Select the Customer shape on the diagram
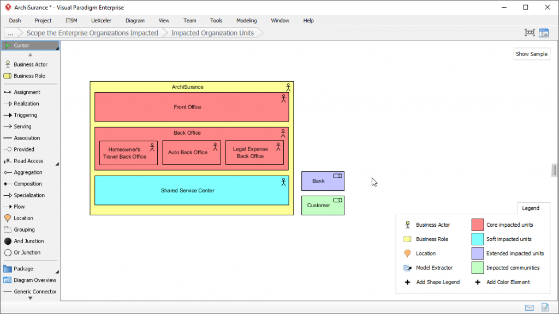This screenshot has width=559, height=314. click(323, 206)
